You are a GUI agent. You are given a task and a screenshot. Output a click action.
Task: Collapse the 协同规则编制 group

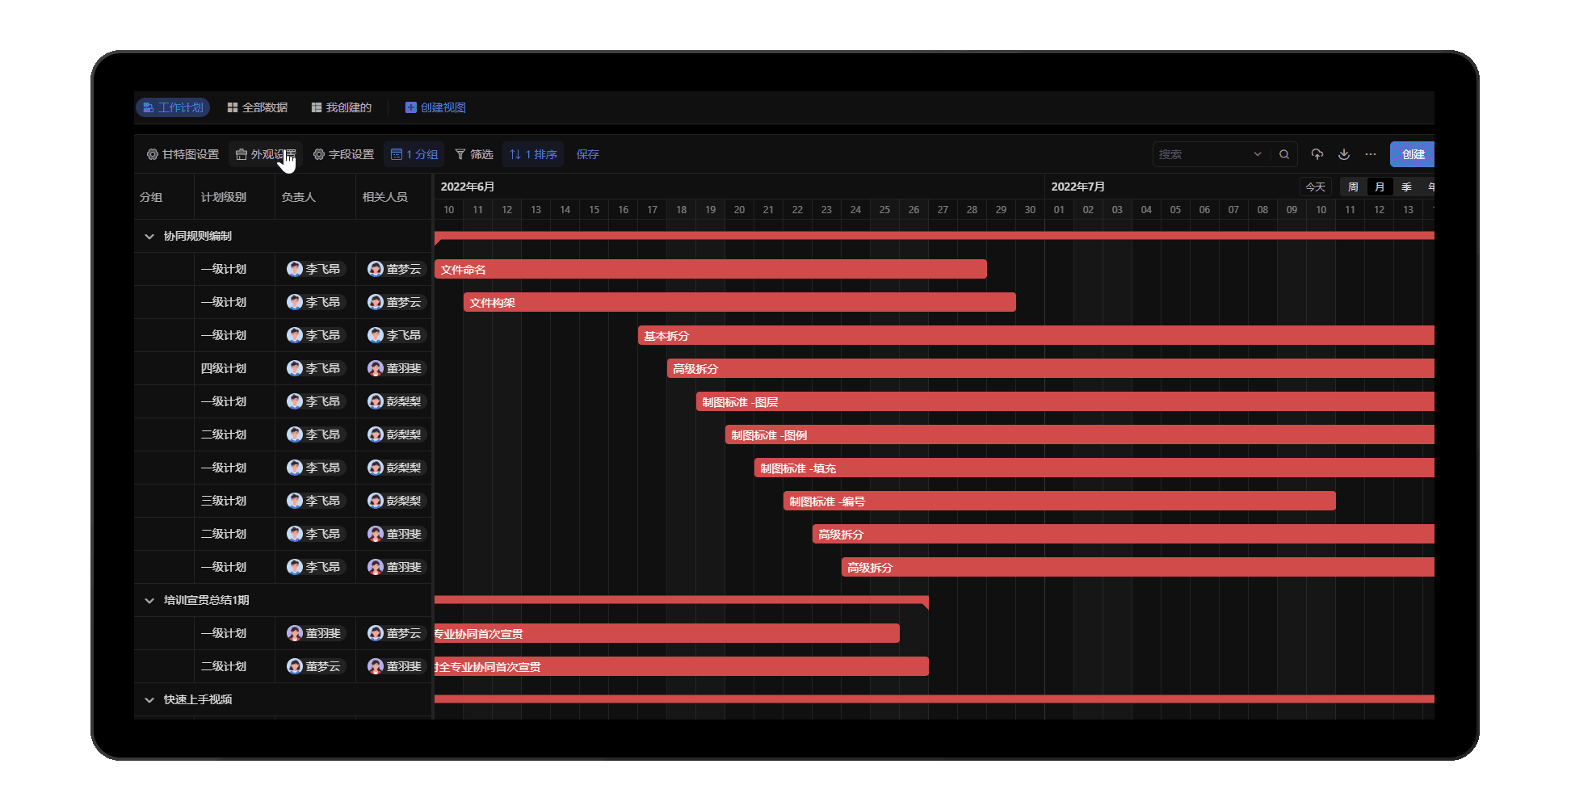(149, 236)
